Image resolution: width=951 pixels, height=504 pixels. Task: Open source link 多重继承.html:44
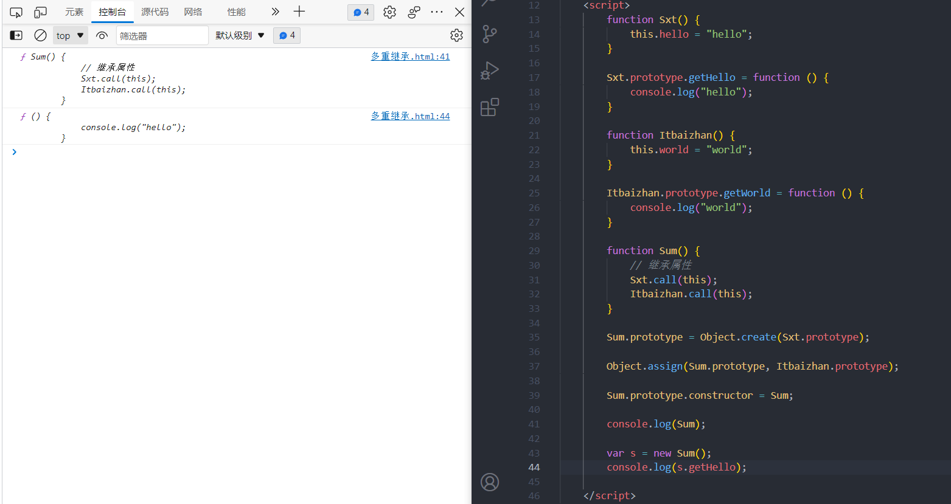(411, 116)
